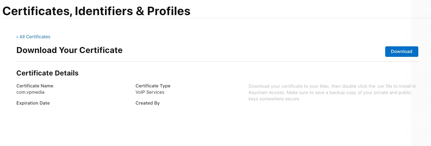Select the VoIP Services type value

(x=150, y=92)
